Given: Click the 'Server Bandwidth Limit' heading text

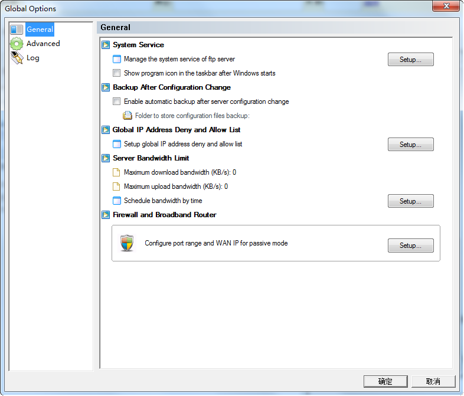Looking at the screenshot, I should [x=151, y=158].
